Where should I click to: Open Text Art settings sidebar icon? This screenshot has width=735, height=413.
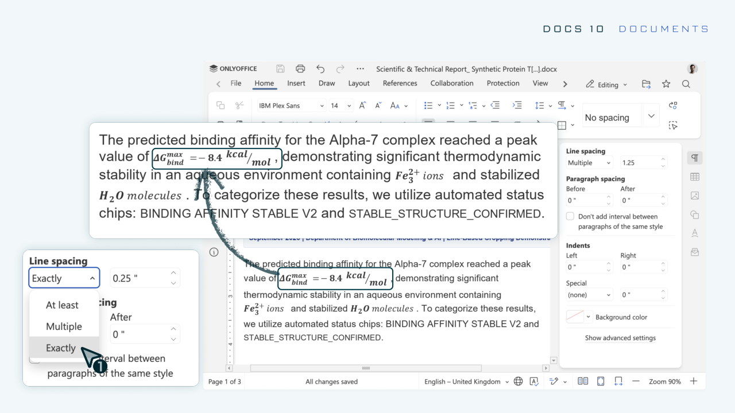tap(695, 233)
